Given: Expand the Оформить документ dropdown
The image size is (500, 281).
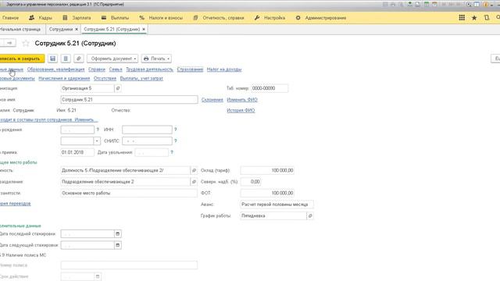Looking at the screenshot, I should [112, 59].
